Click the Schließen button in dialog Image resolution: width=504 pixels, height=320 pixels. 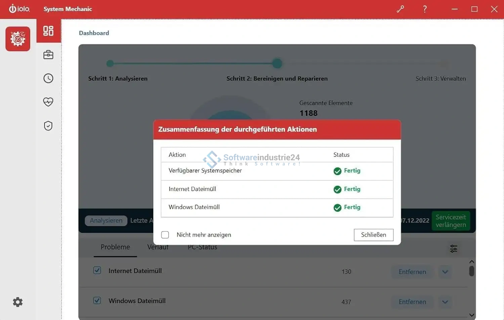(373, 235)
